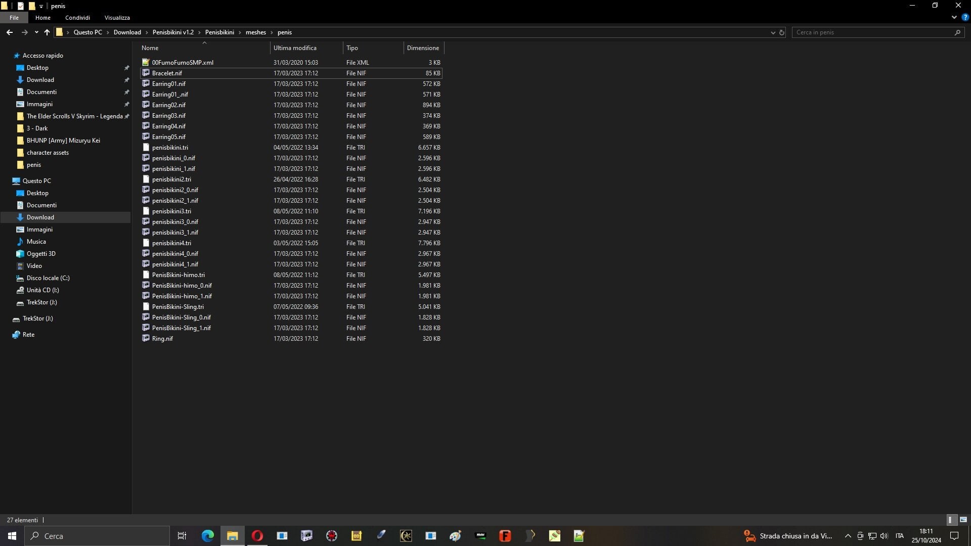Screen dimensions: 971x546
Task: Select file penisbikini4.tri
Action: tap(291, 243)
